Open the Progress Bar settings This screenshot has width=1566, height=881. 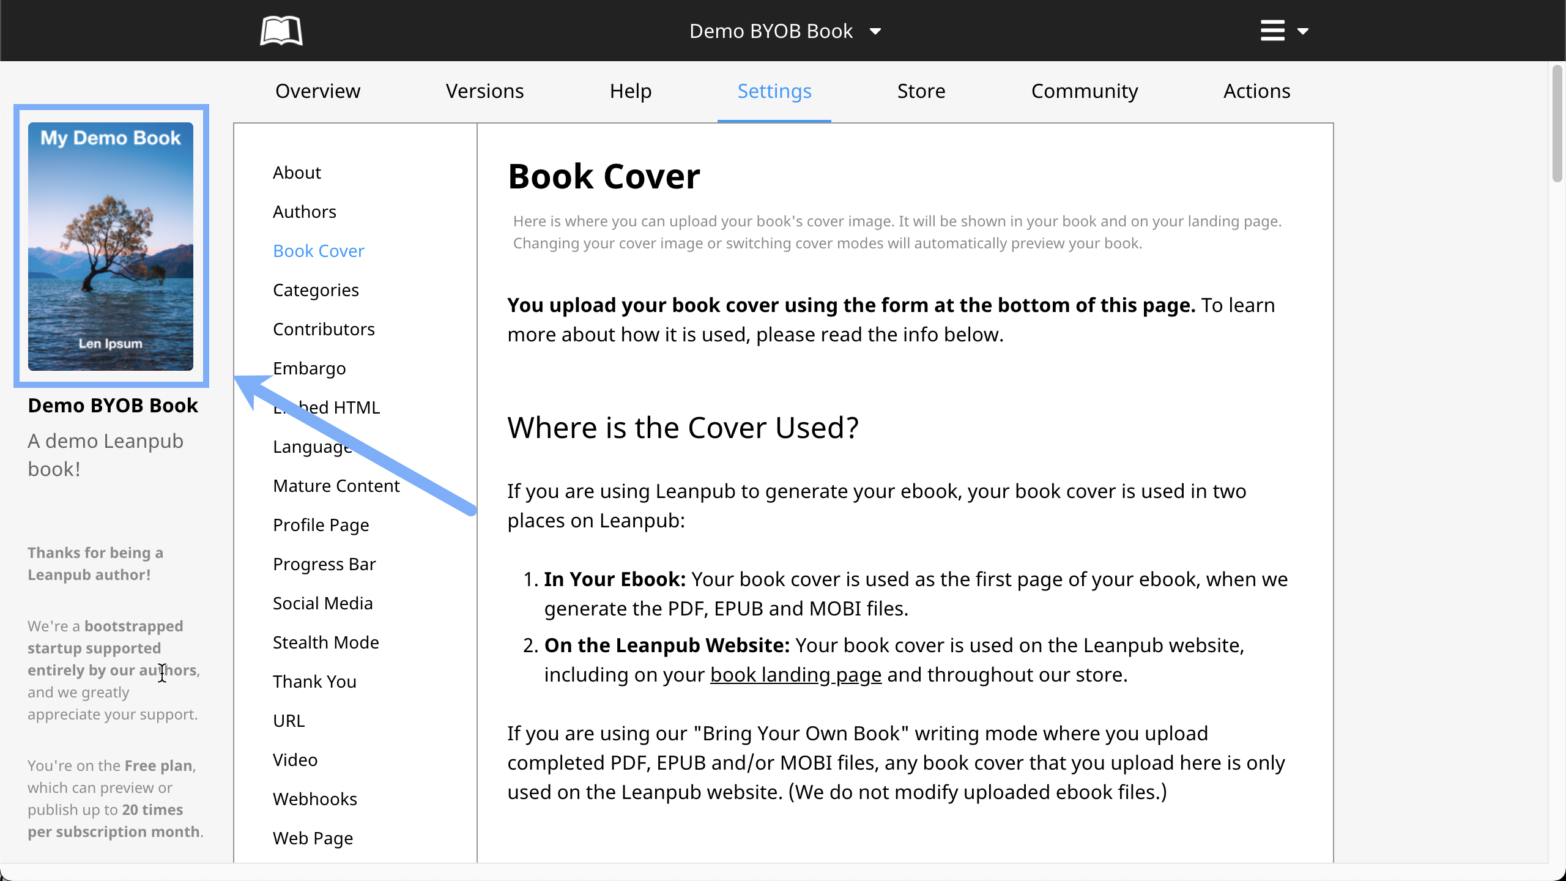tap(324, 564)
